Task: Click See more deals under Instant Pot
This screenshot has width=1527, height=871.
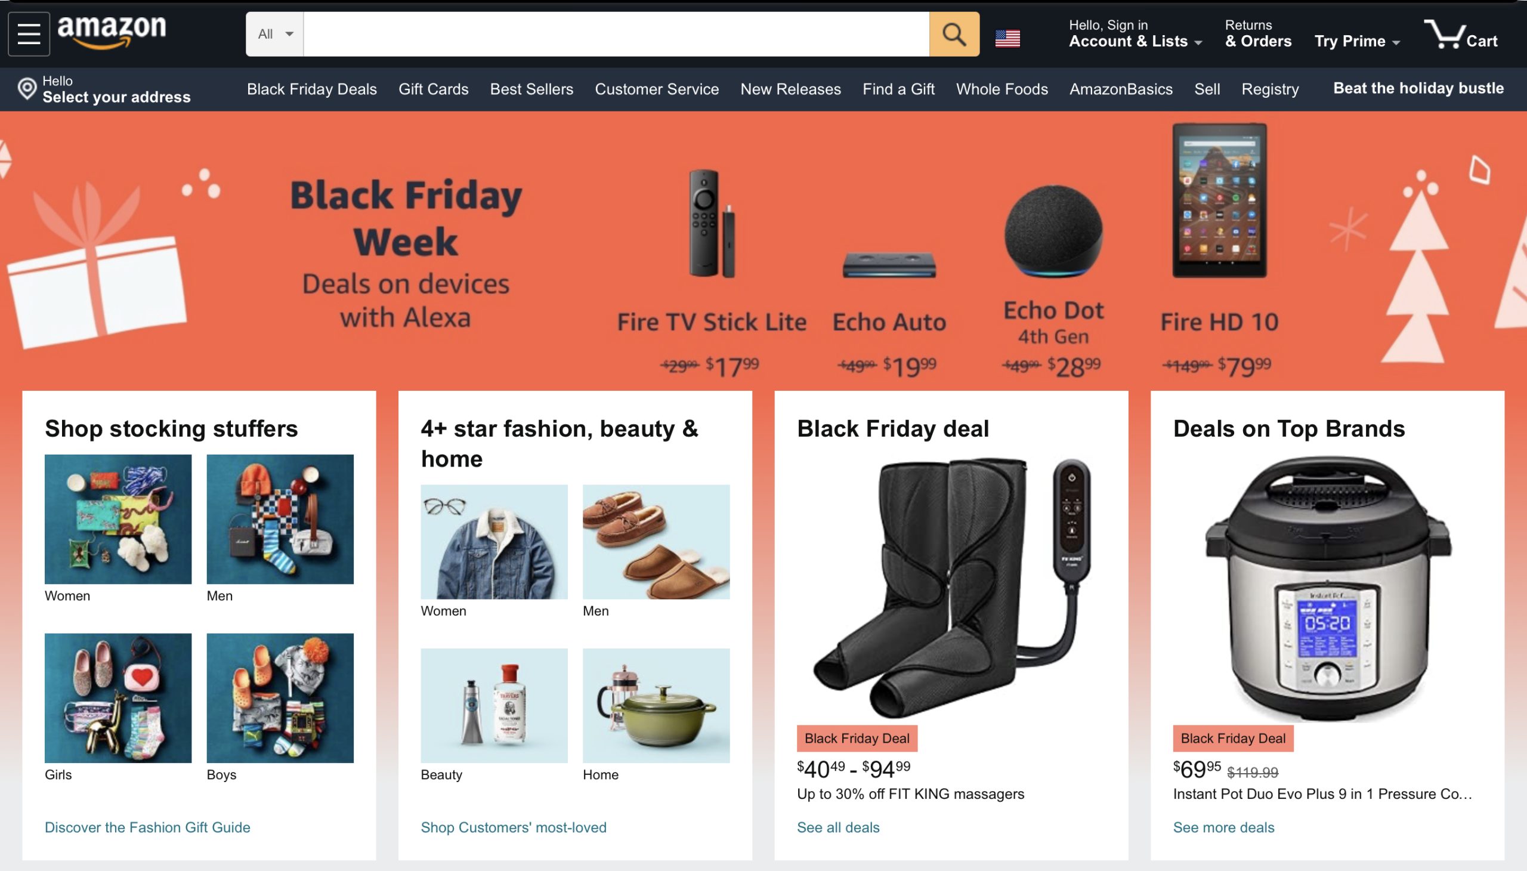Action: pos(1223,827)
